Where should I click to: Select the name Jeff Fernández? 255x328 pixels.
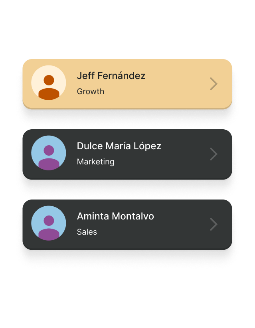(111, 76)
